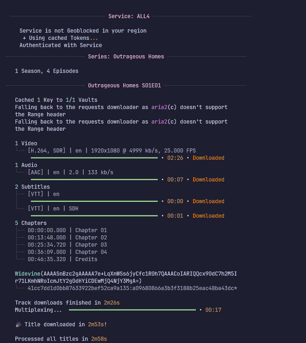Click the party popper emoji icon
Viewport: 306px width, 343px height.
(18, 324)
